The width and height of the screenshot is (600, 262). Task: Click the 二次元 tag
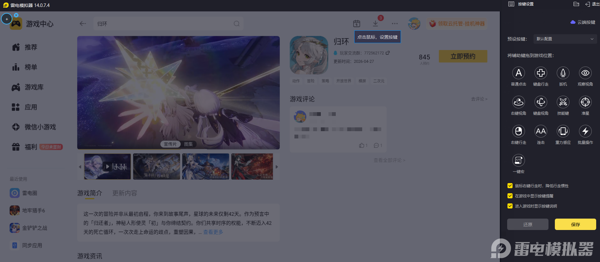click(379, 81)
